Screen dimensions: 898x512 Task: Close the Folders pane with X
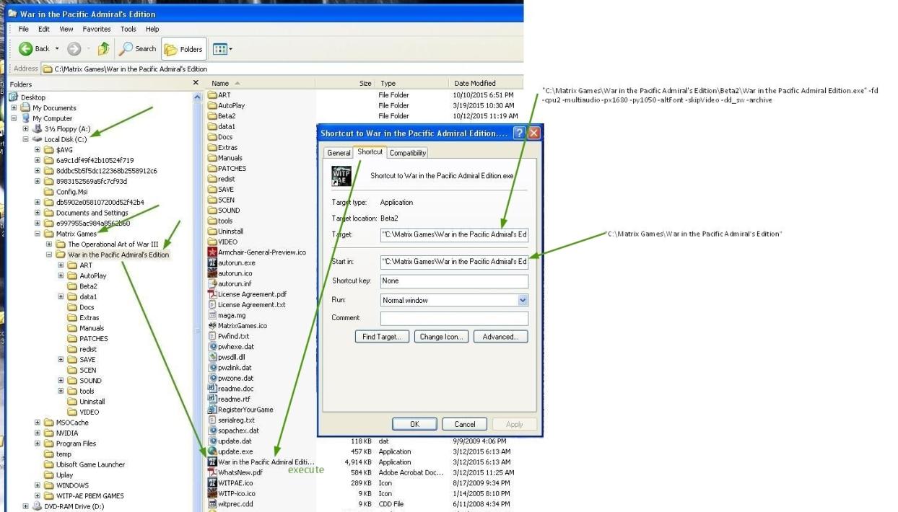click(196, 84)
